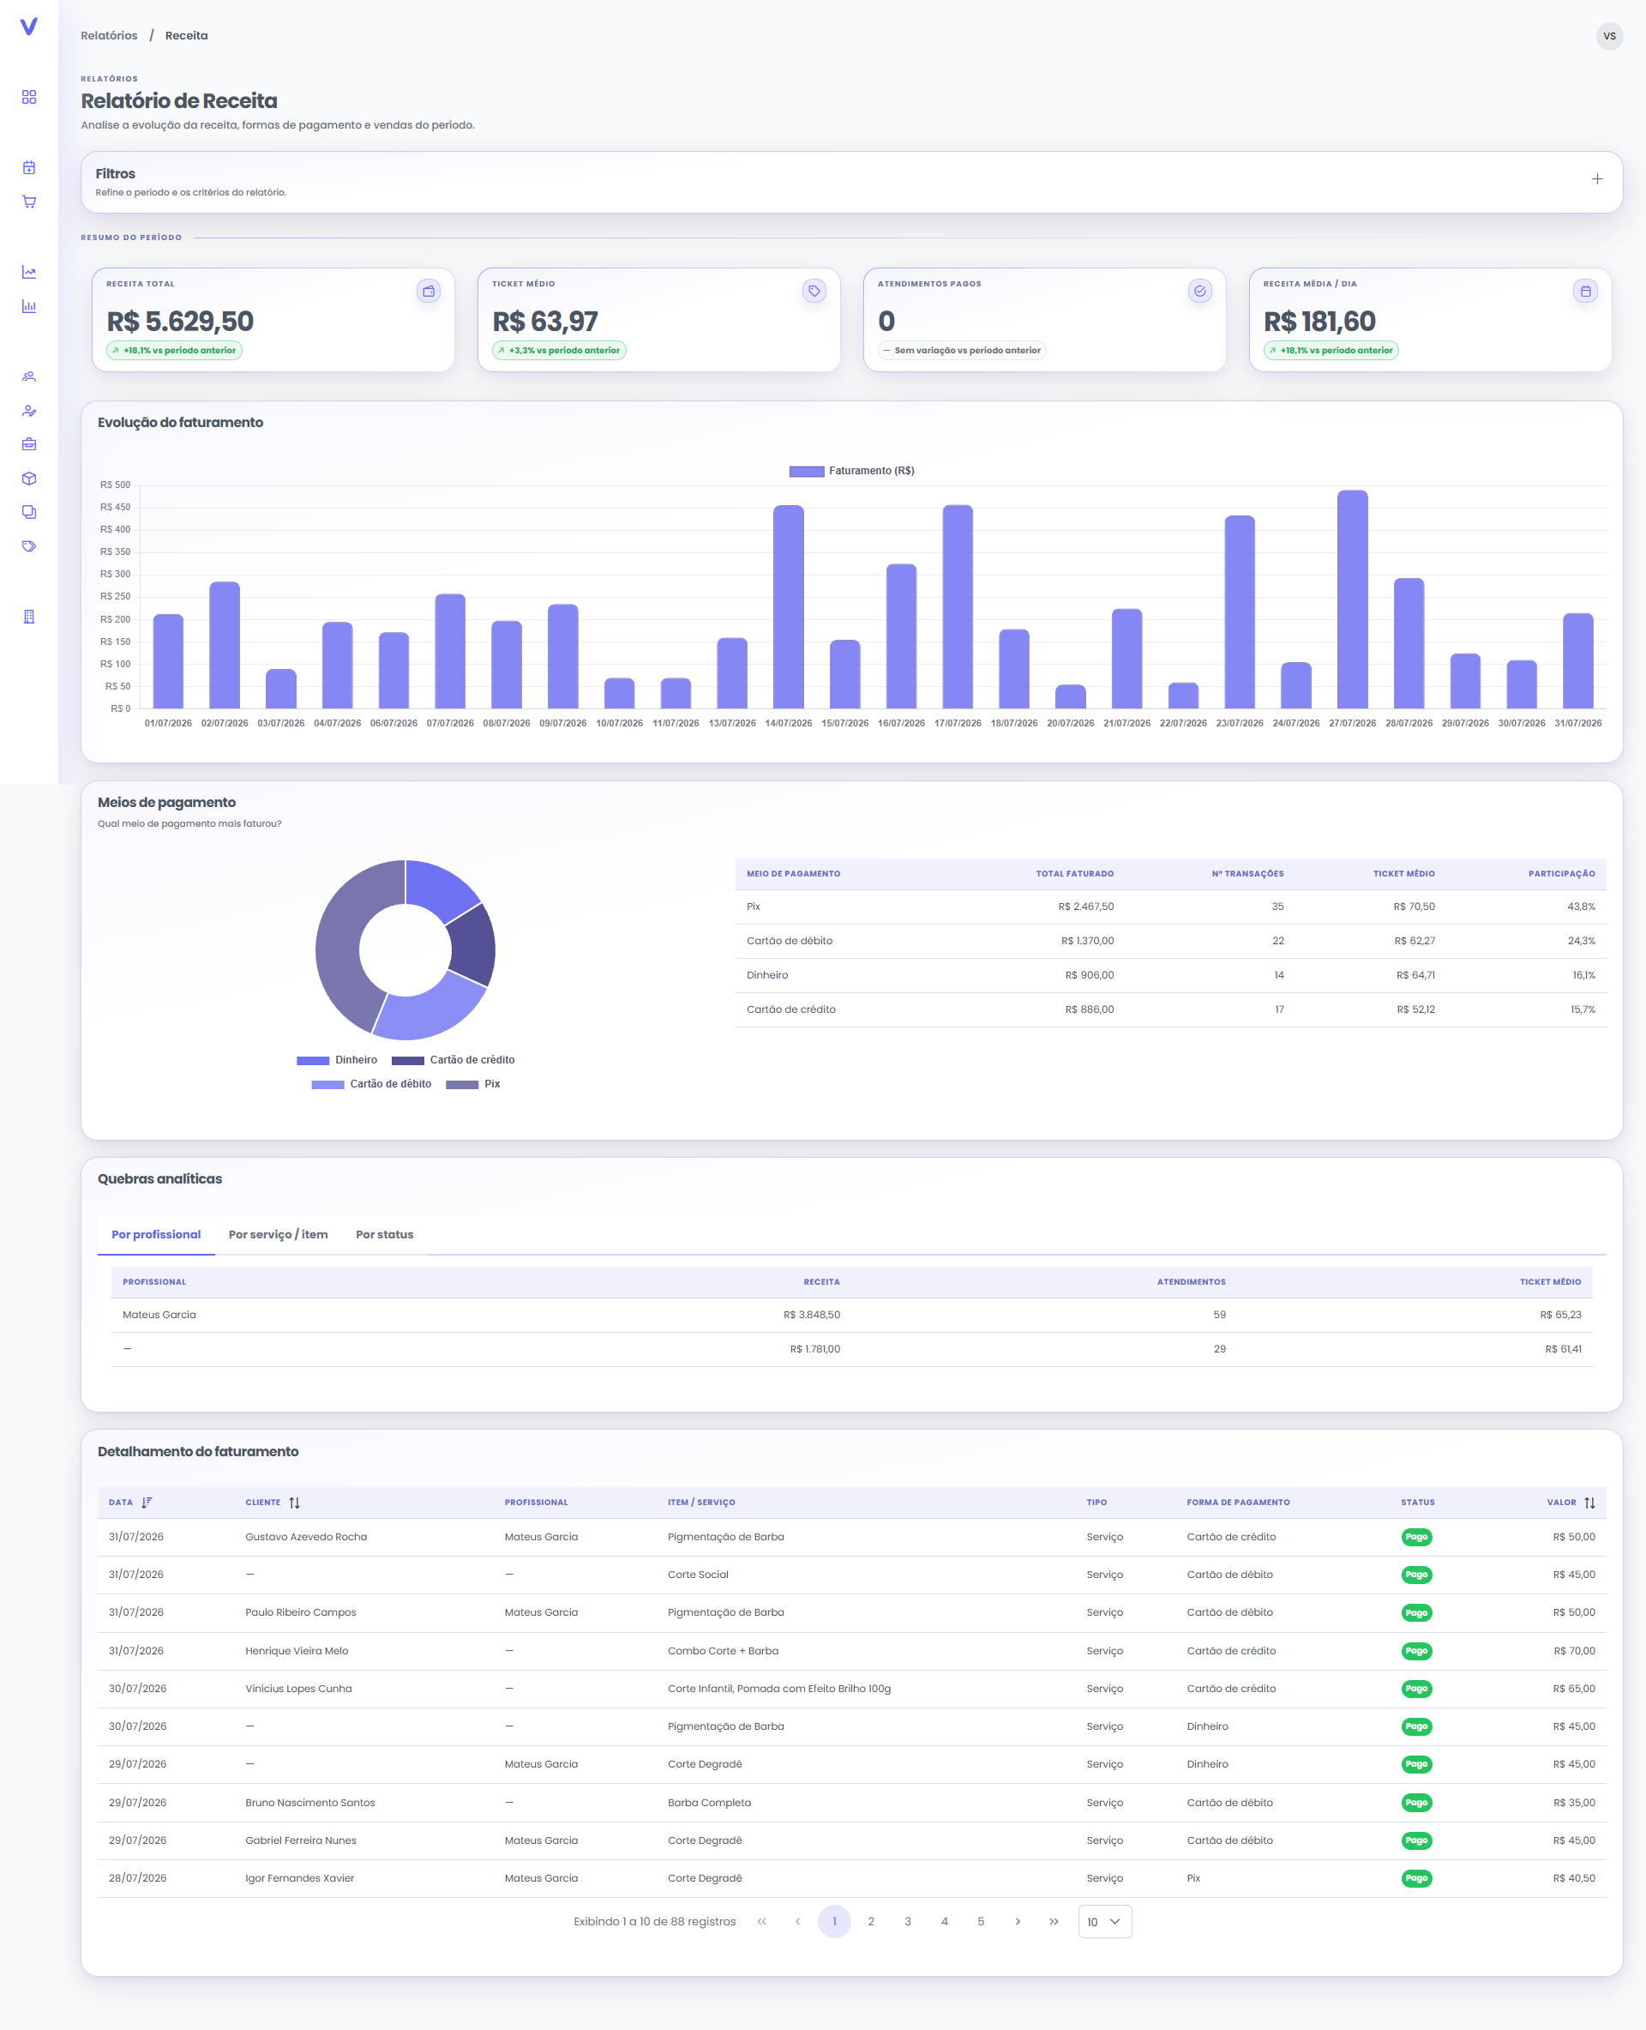Go to page 2 of results

pyautogui.click(x=870, y=1922)
